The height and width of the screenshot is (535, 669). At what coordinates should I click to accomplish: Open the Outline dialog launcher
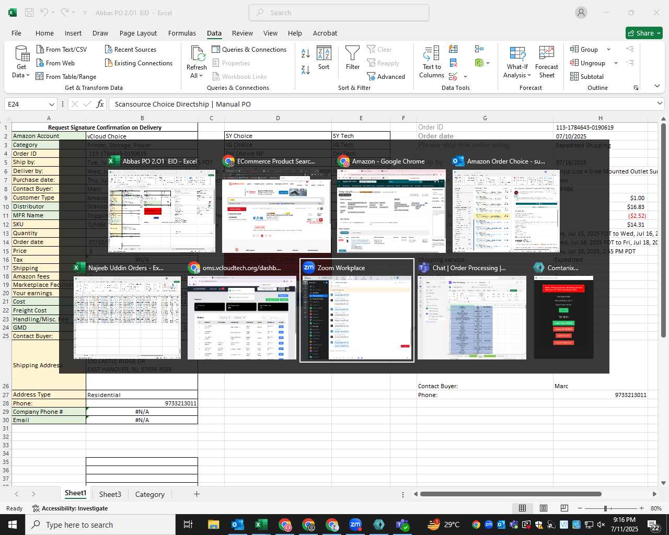(x=636, y=88)
